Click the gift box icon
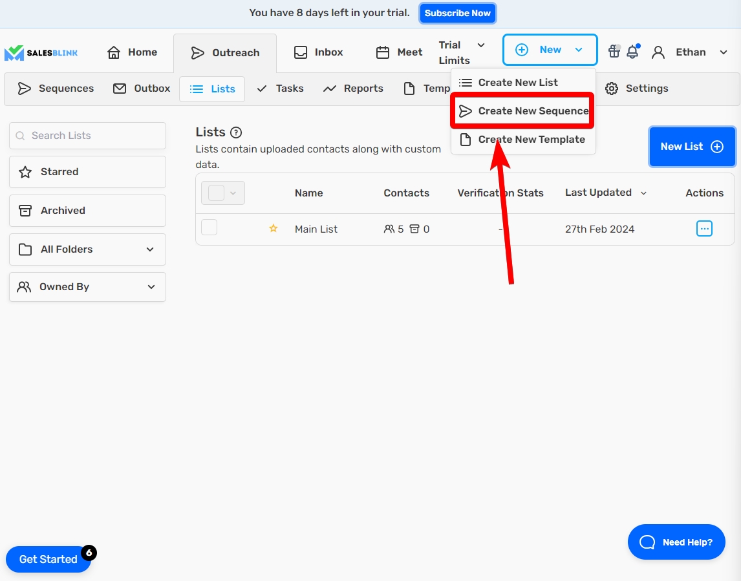 [614, 52]
